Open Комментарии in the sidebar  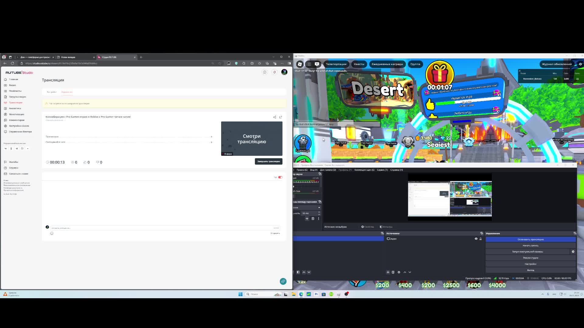click(17, 120)
